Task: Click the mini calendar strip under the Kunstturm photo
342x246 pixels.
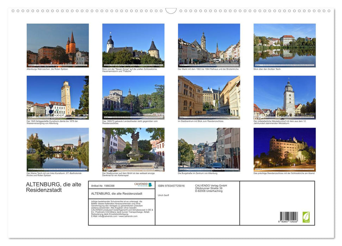Action: tap(57, 117)
